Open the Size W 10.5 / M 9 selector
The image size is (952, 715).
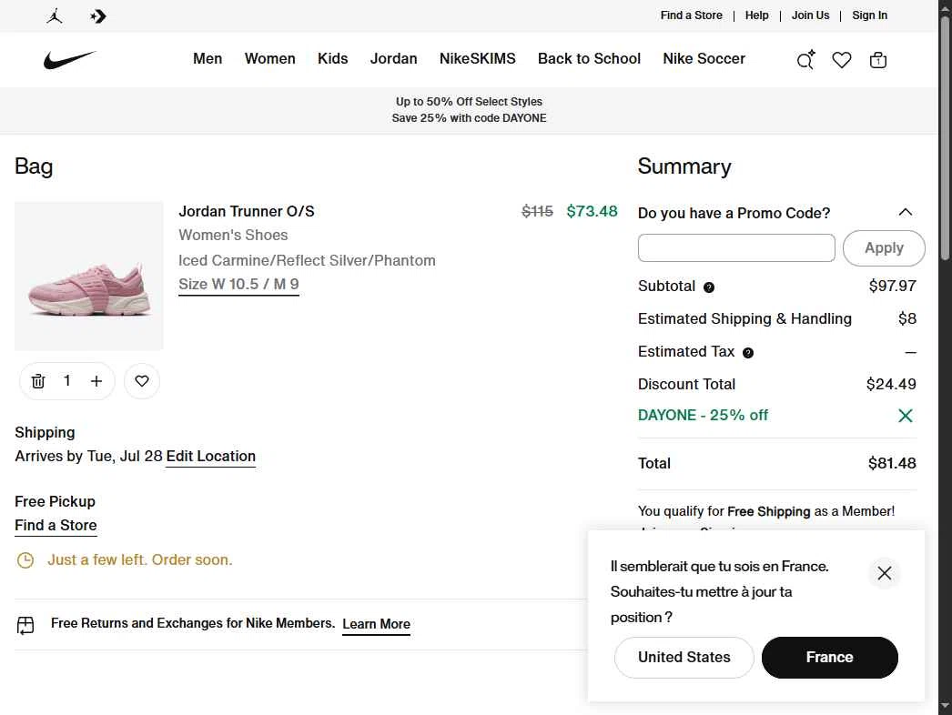pyautogui.click(x=238, y=284)
